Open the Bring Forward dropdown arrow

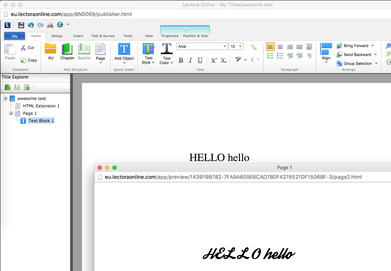pos(372,46)
